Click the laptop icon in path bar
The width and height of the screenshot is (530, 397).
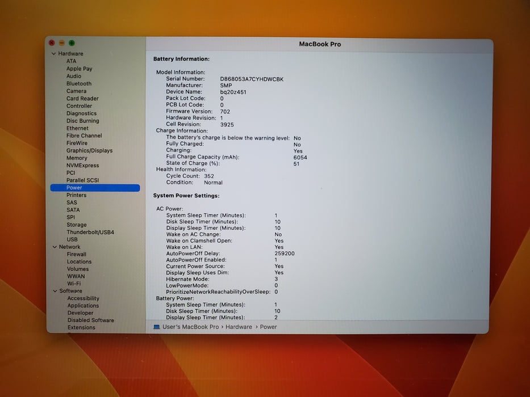pos(156,327)
